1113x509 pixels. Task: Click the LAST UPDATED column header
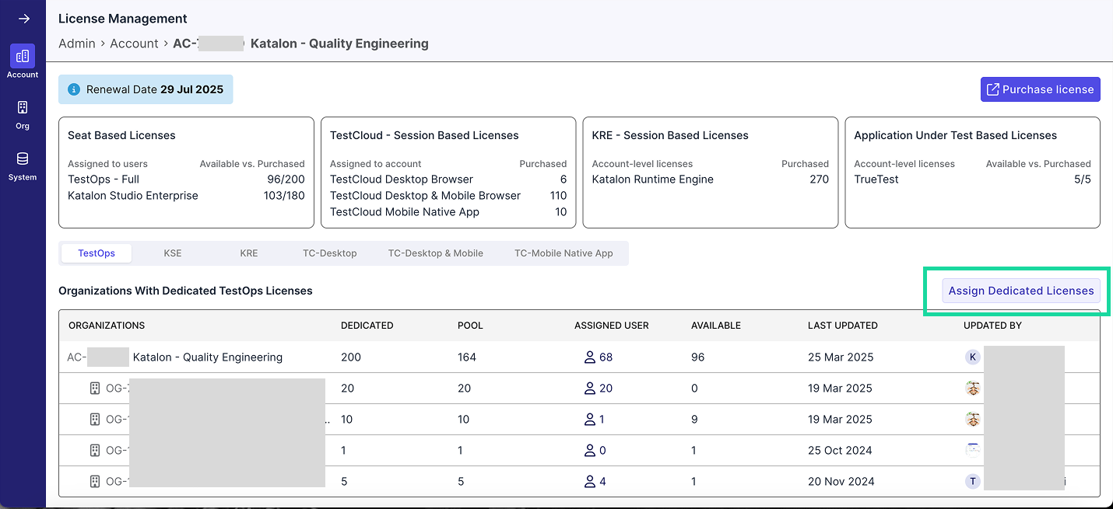[843, 326]
